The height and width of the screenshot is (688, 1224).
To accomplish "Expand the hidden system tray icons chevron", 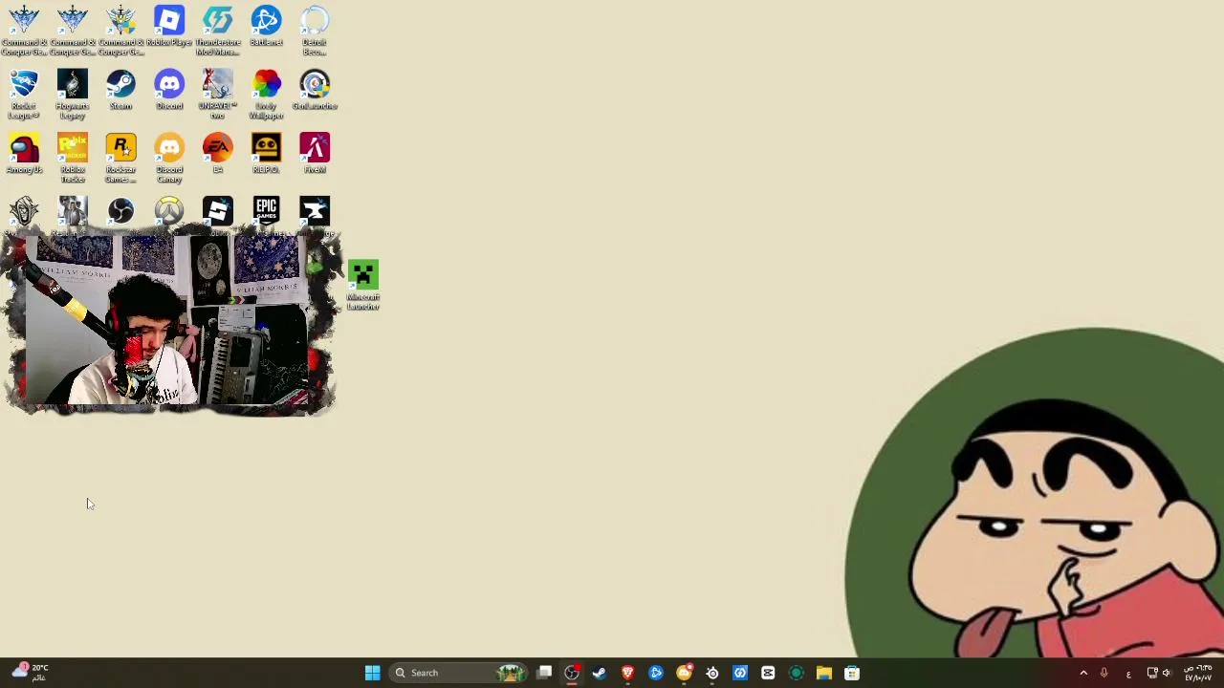I will tap(1083, 673).
